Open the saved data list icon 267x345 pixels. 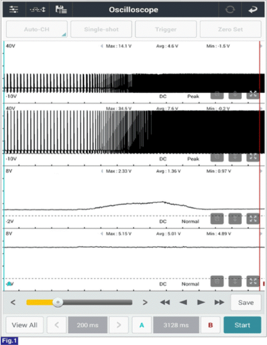coord(61,10)
